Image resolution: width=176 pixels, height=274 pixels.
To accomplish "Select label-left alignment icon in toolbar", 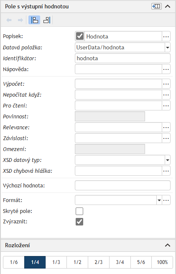I will pyautogui.click(x=34, y=20).
